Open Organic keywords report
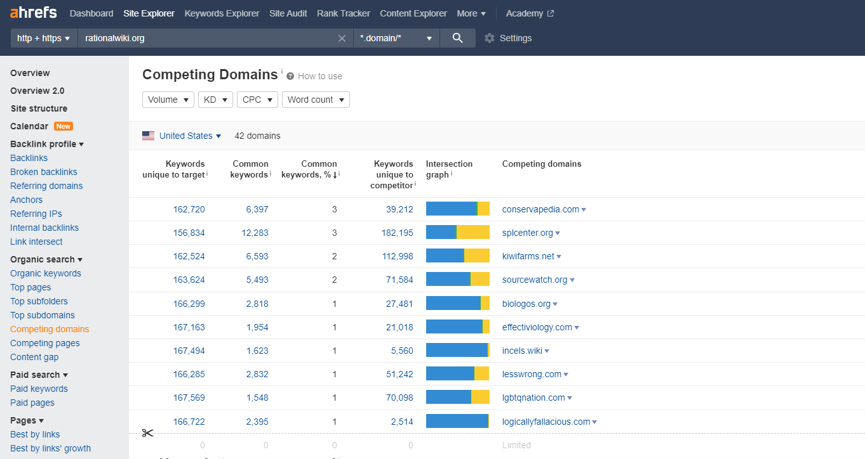This screenshot has width=865, height=459. (46, 273)
